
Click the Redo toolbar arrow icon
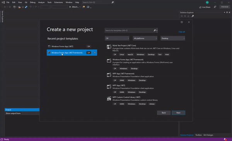[x=36, y=7]
